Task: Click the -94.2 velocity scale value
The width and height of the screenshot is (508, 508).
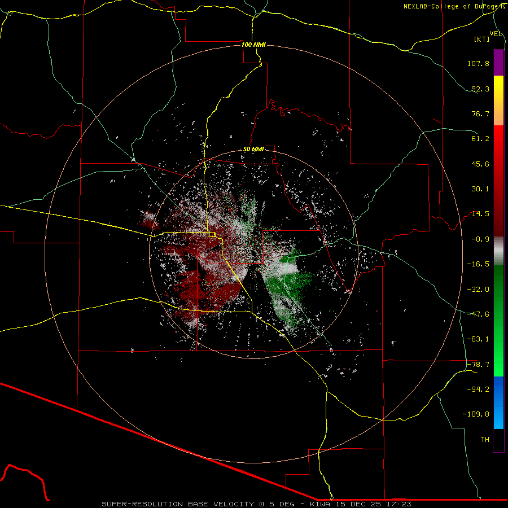Action: (x=478, y=389)
